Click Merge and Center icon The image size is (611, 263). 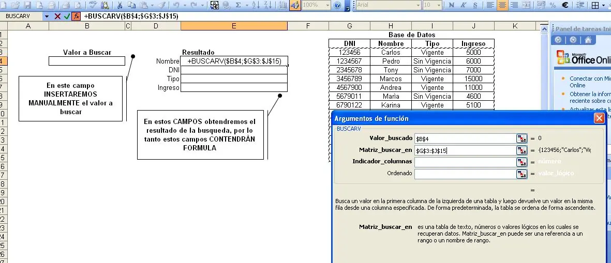pos(526,5)
